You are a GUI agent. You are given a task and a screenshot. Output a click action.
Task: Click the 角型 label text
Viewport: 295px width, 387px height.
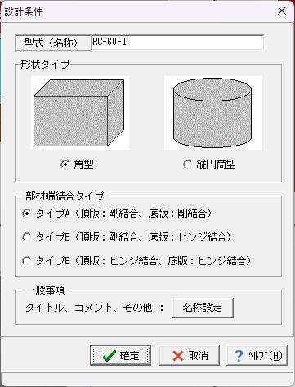(83, 164)
